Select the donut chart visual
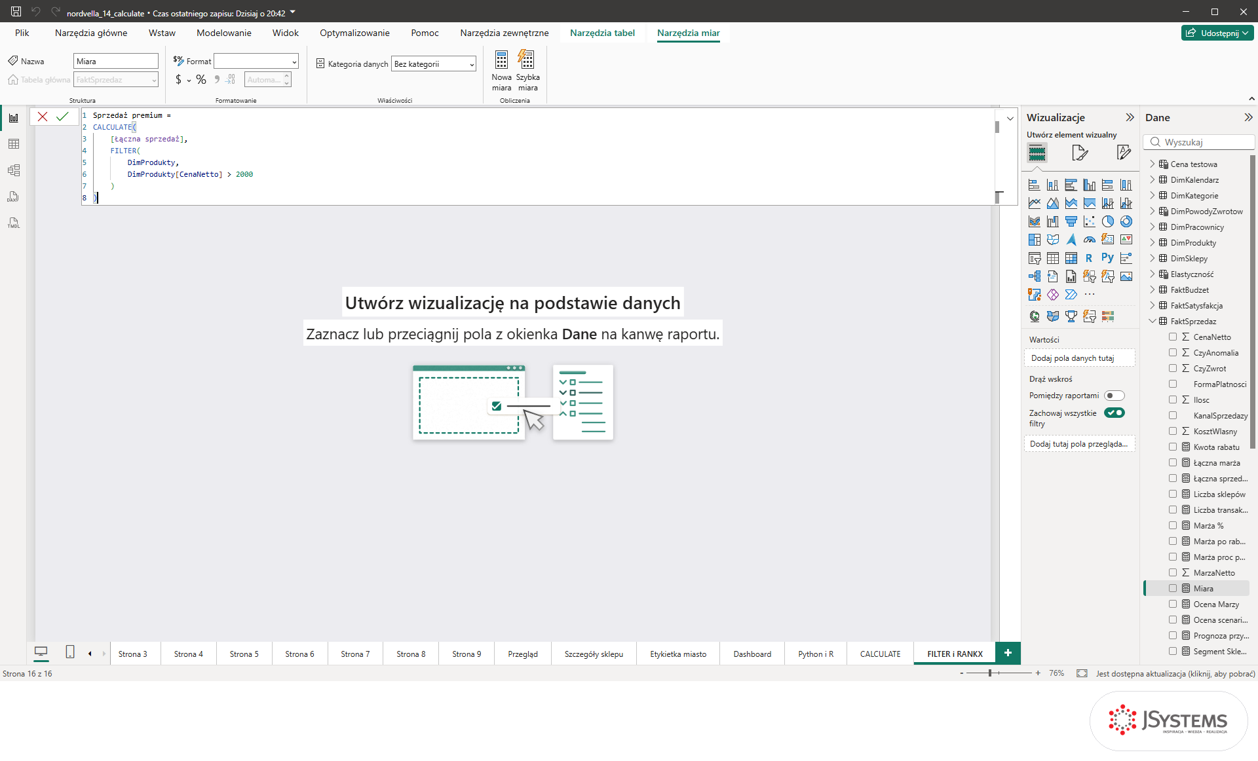The height and width of the screenshot is (761, 1258). [x=1126, y=221]
